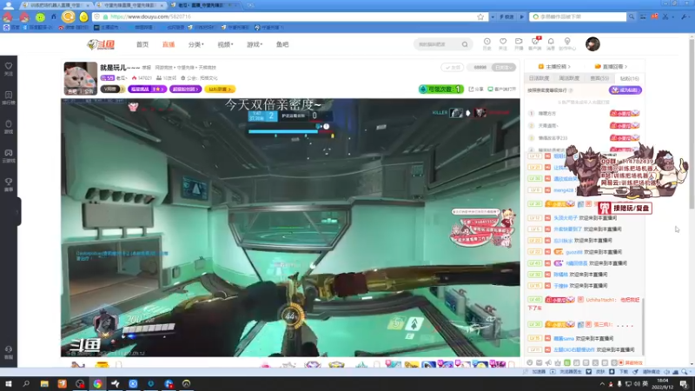Switch to the second browser tab
This screenshot has width=695, height=391.
click(x=129, y=5)
